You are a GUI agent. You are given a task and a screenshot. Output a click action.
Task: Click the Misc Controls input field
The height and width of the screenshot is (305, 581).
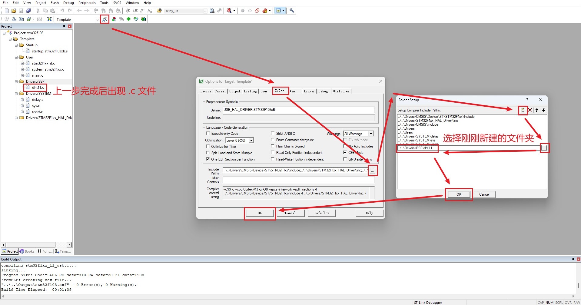[x=299, y=180]
